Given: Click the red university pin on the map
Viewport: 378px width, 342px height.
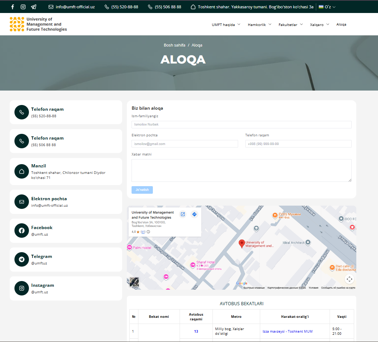Looking at the screenshot, I should pos(241,244).
